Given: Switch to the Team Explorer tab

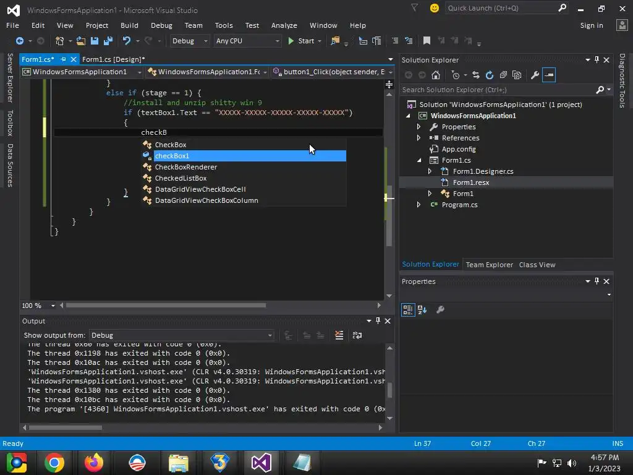Looking at the screenshot, I should pos(490,265).
